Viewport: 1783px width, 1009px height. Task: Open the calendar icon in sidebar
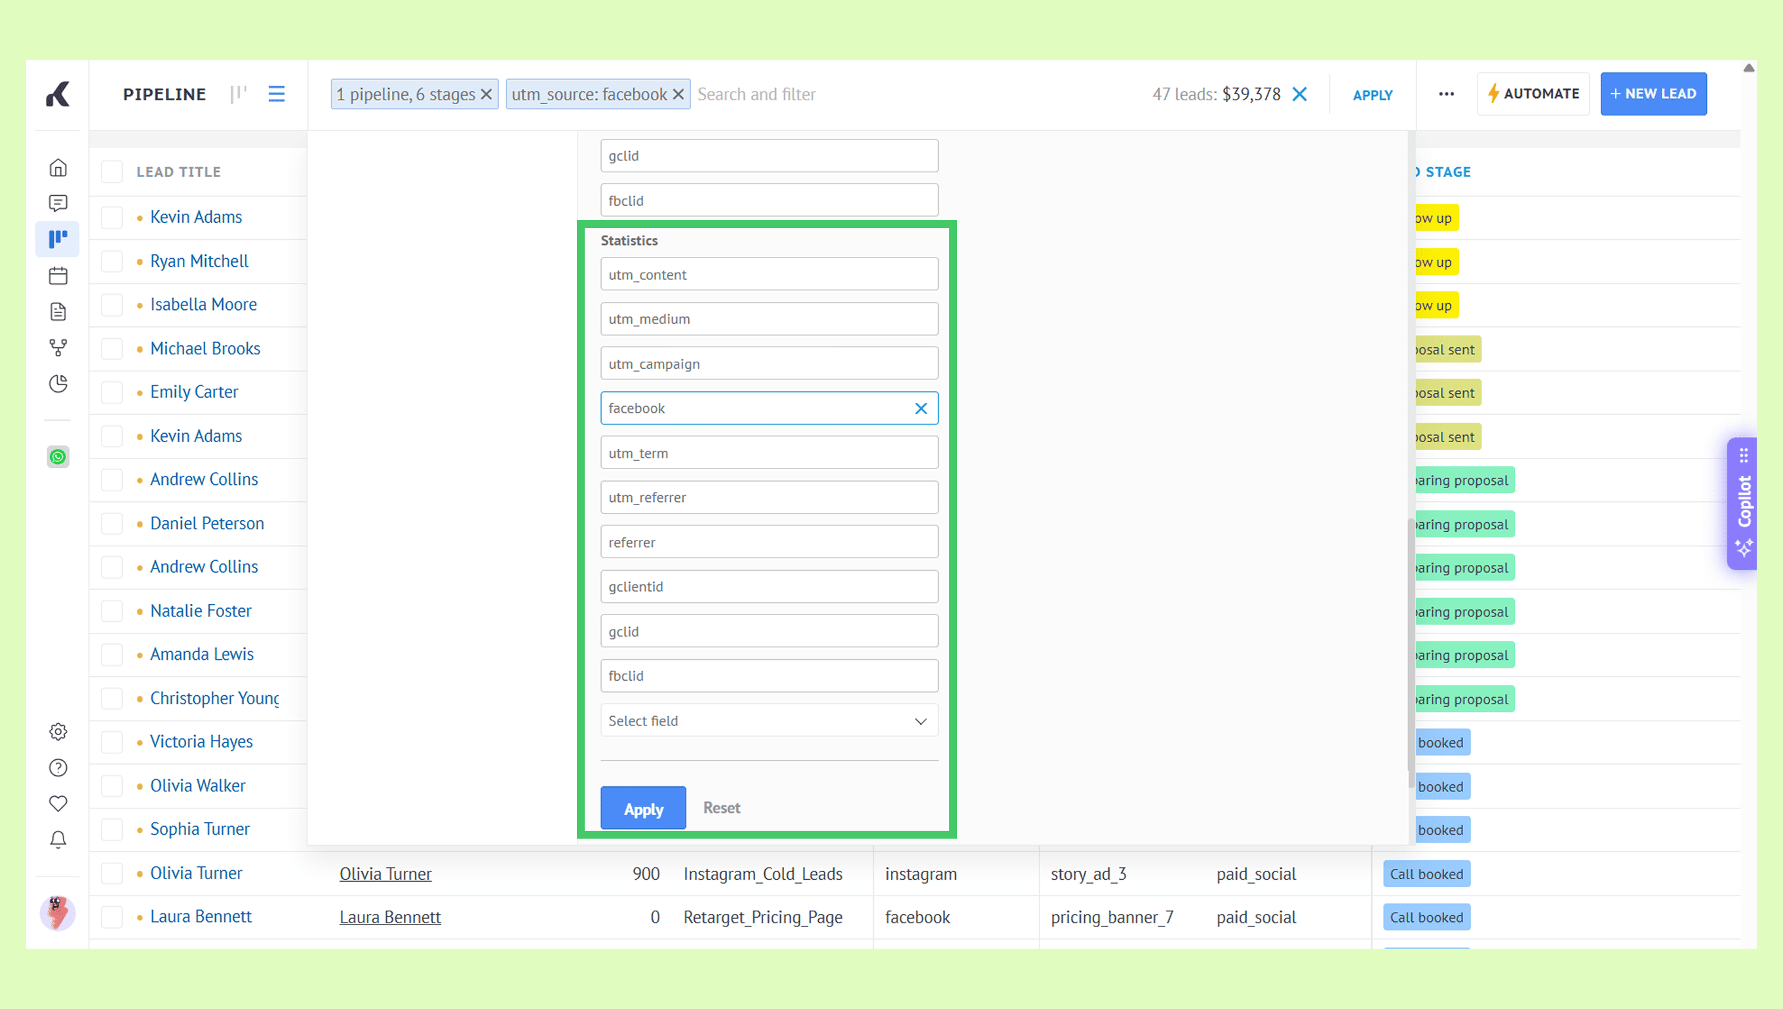[x=58, y=276]
